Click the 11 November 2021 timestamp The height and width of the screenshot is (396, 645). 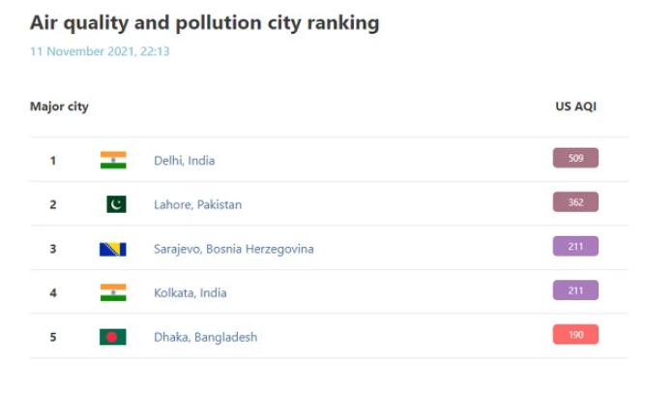100,51
